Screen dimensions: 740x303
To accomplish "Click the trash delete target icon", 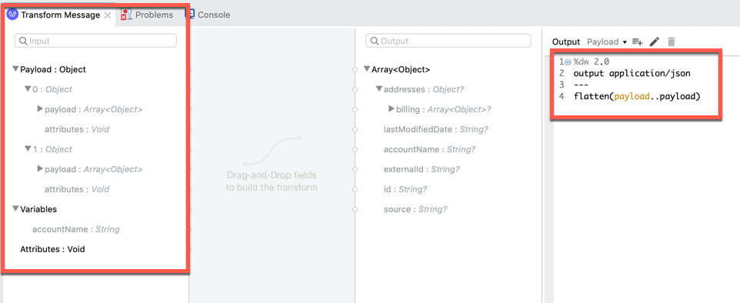I will [672, 42].
